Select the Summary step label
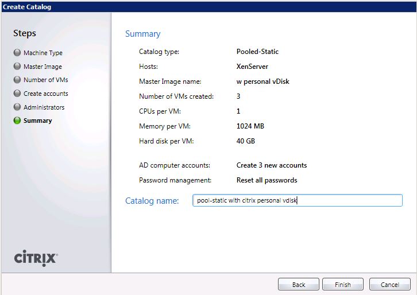Screen dimensions: 417x295 point(37,121)
